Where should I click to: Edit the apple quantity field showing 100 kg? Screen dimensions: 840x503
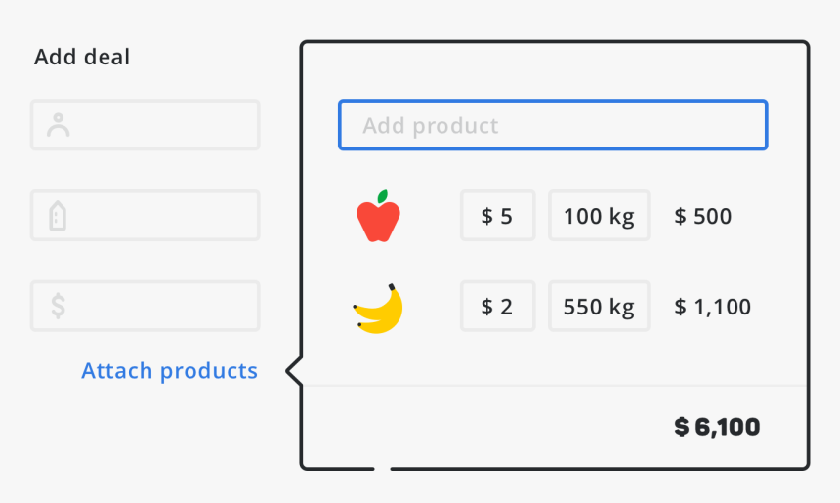[x=599, y=216]
